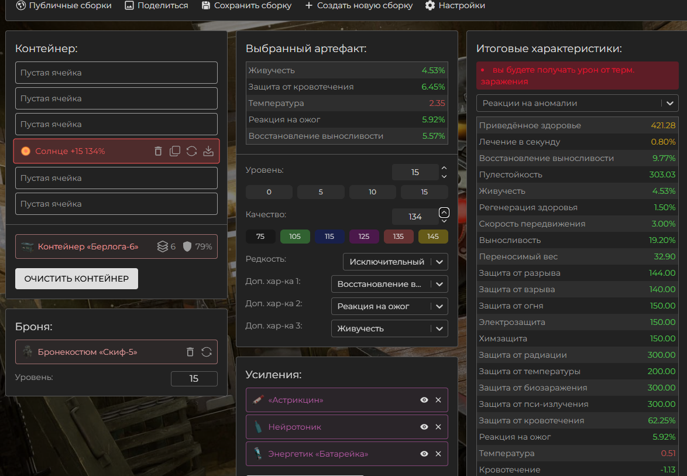Select red quality preset 135
This screenshot has width=687, height=476.
coord(399,237)
